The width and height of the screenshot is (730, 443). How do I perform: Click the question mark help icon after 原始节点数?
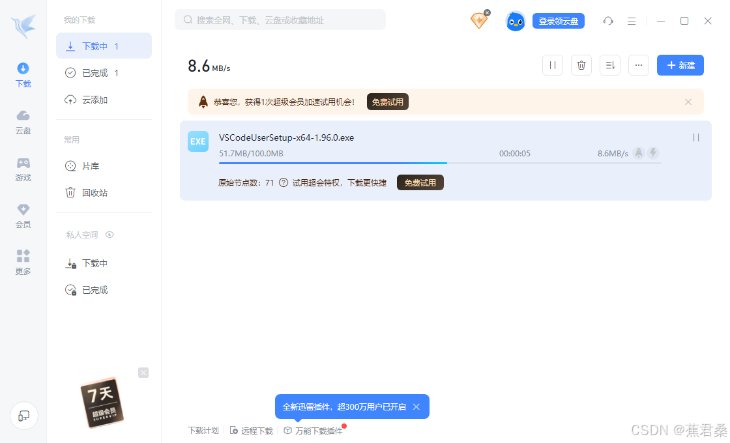283,183
